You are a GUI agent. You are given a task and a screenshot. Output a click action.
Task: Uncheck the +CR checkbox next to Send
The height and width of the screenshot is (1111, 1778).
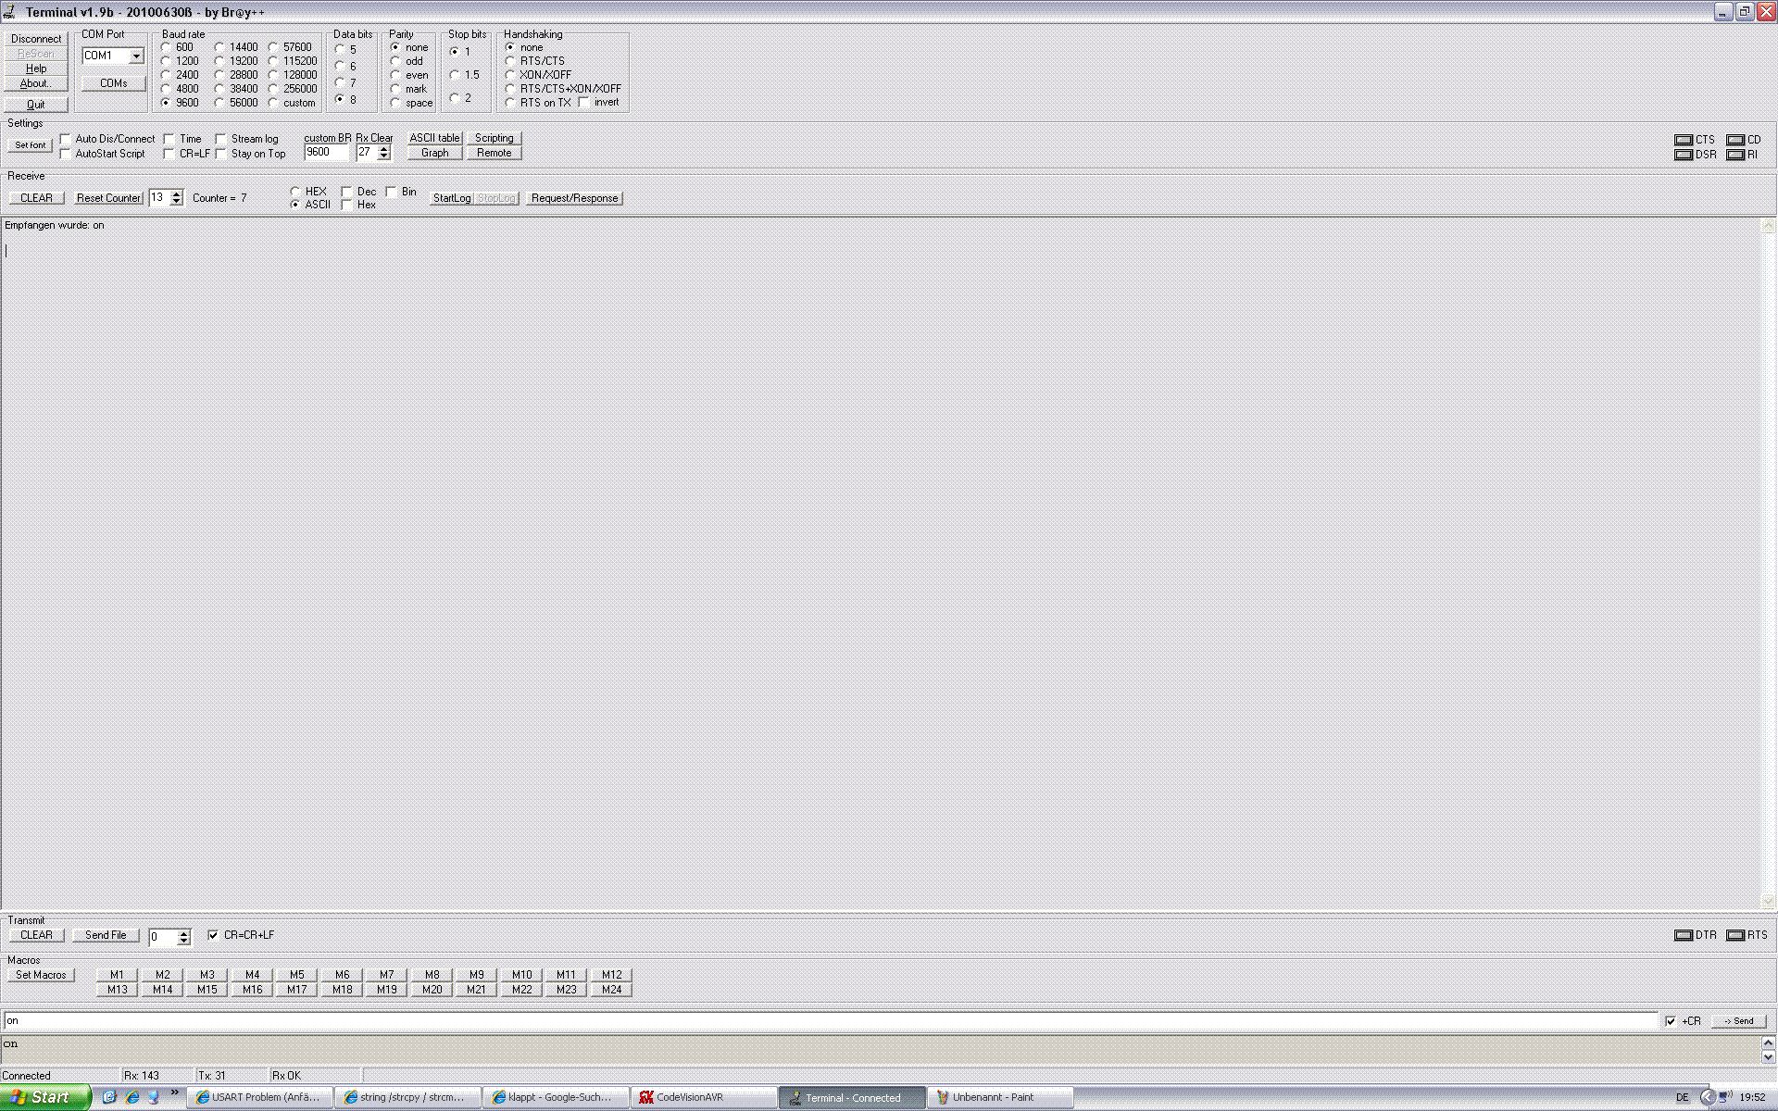tap(1671, 1021)
